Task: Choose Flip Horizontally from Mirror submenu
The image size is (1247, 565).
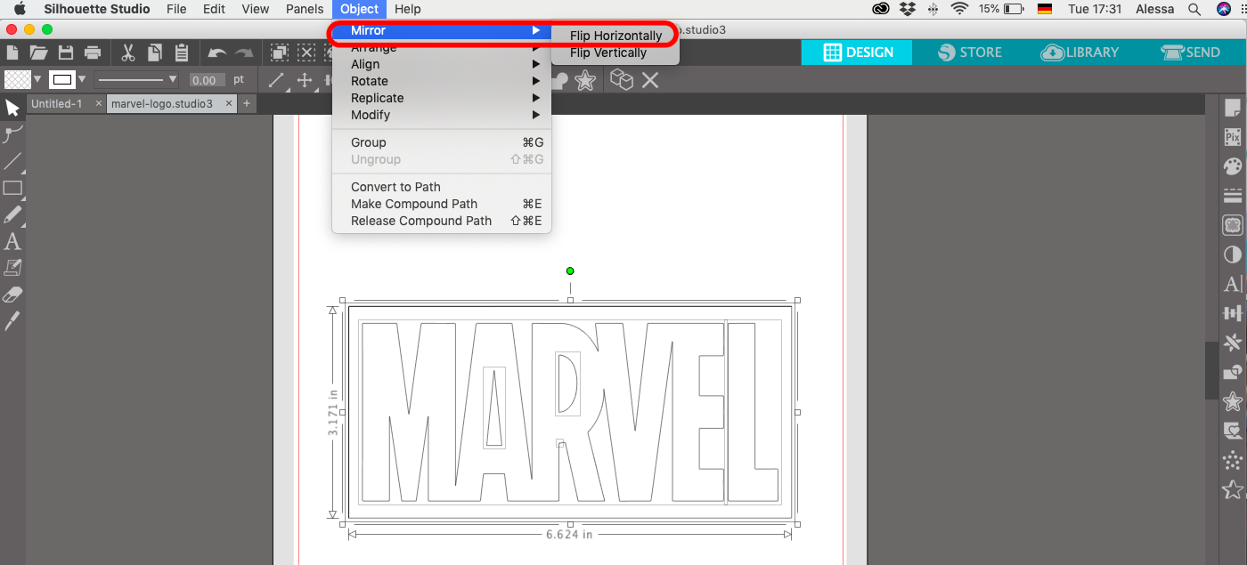Action: click(x=615, y=36)
